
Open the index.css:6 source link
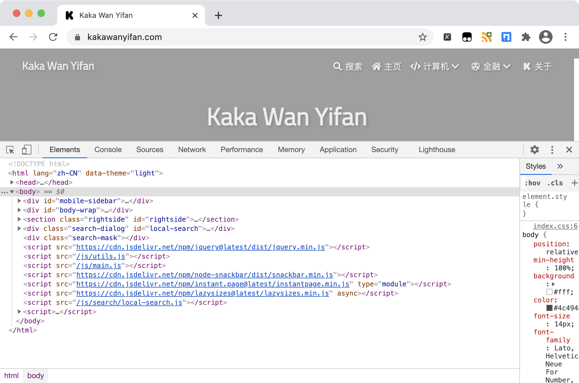(x=555, y=226)
